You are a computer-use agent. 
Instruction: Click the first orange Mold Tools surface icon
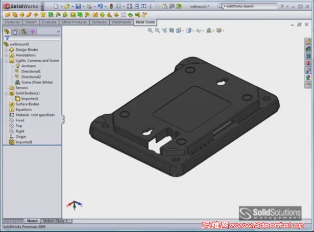[8, 15]
